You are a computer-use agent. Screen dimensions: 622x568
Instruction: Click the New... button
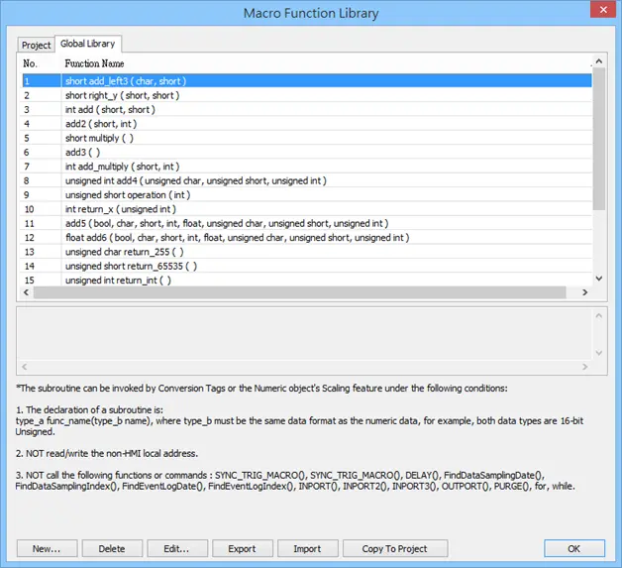[x=47, y=548]
